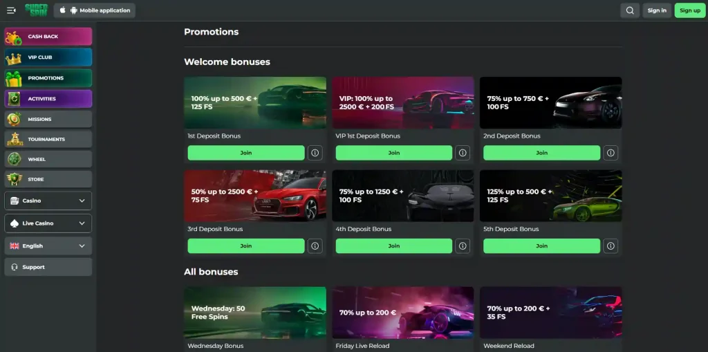Screen dimensions: 708x352
Task: Open the English language dropdown chevron
Action: pyautogui.click(x=82, y=246)
